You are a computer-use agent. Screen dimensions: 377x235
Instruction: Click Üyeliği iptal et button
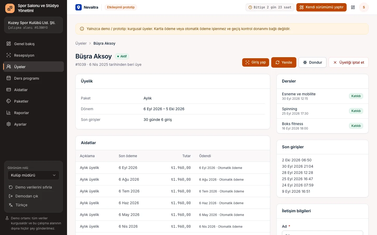pyautogui.click(x=348, y=62)
